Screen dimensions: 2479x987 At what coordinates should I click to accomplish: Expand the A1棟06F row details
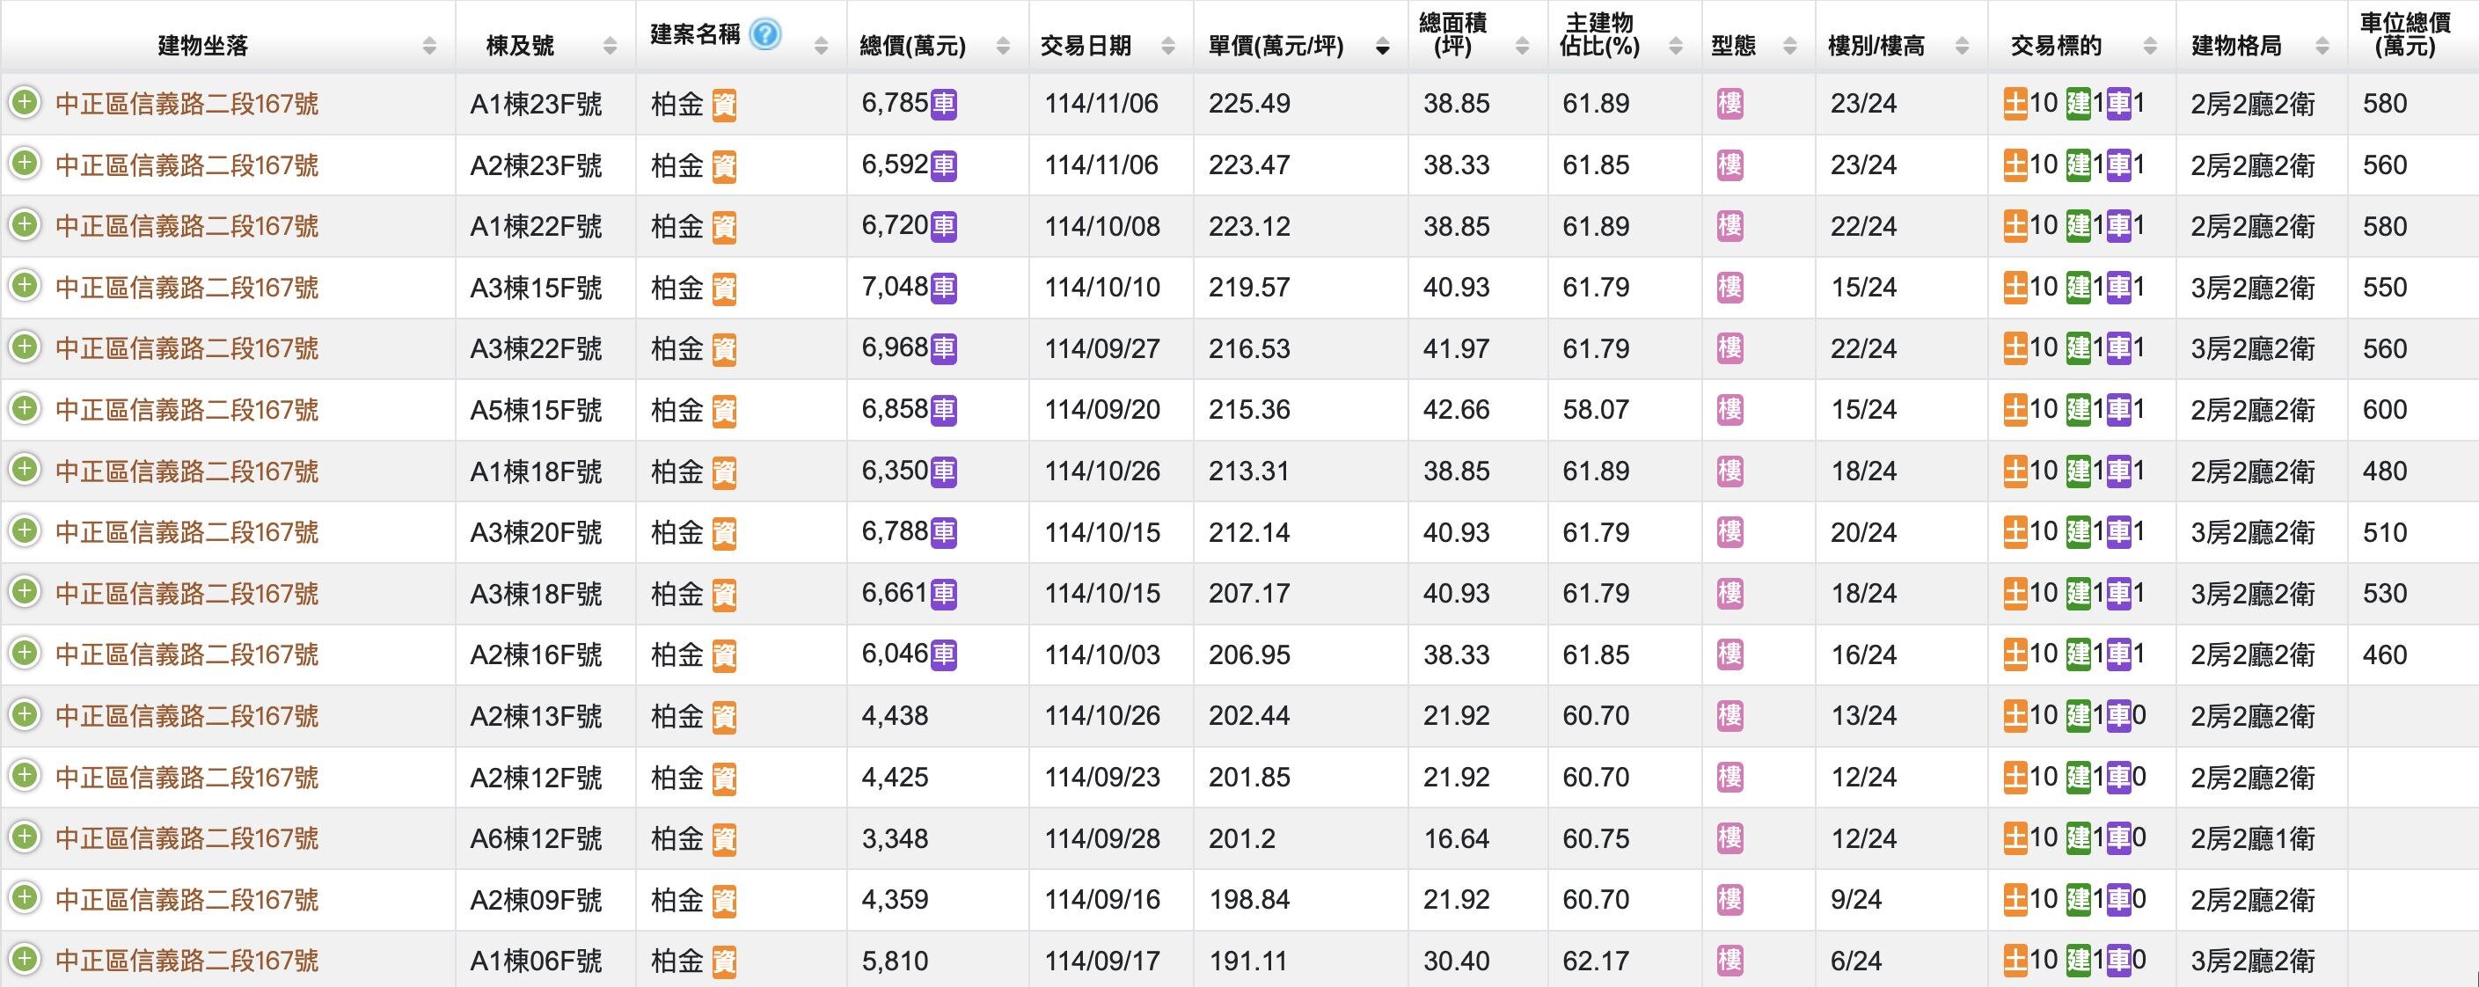click(24, 959)
